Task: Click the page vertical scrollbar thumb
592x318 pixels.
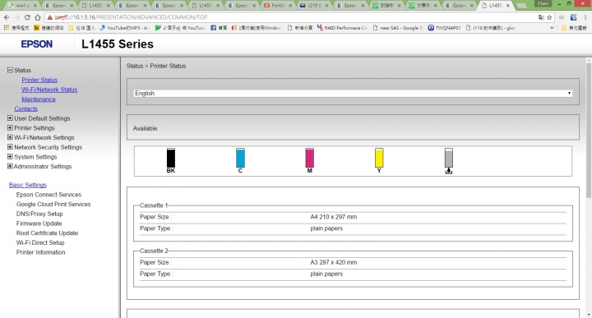Action: coord(589,130)
